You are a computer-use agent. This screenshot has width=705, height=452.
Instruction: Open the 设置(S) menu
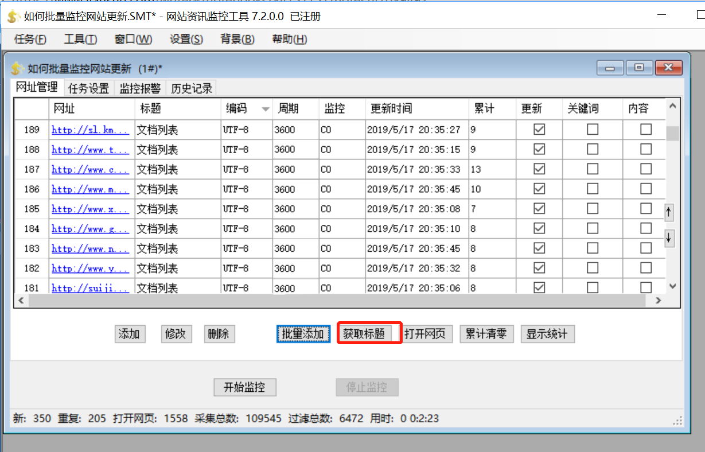coord(186,39)
